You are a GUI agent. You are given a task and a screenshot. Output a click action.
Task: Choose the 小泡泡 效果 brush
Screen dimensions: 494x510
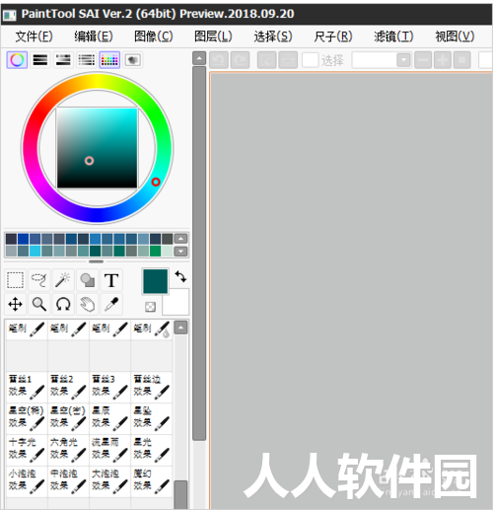[x=27, y=481]
